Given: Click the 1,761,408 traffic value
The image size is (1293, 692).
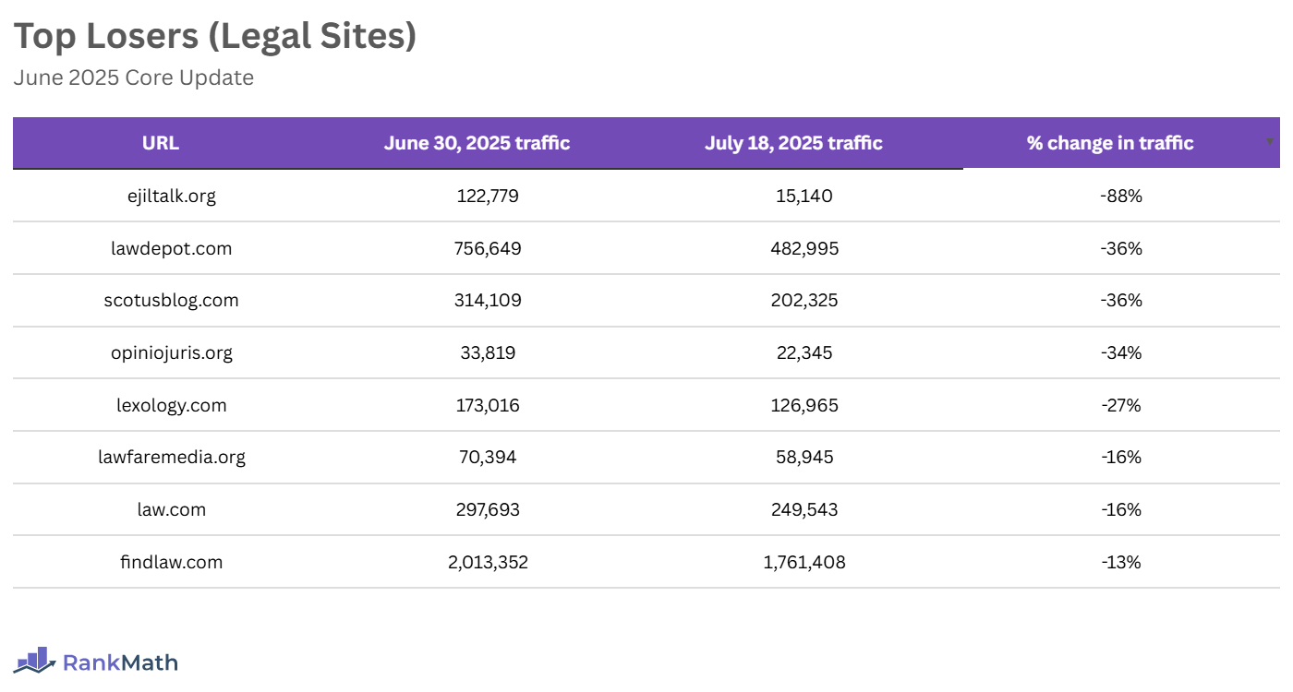Looking at the screenshot, I should tap(804, 561).
